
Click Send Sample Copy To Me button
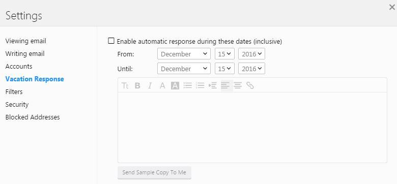click(x=154, y=173)
